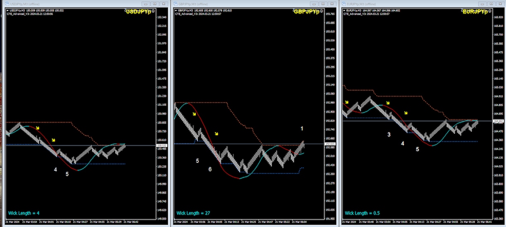Click 'Wick Length = 4' text
This screenshot has width=506, height=227.
pos(23,213)
